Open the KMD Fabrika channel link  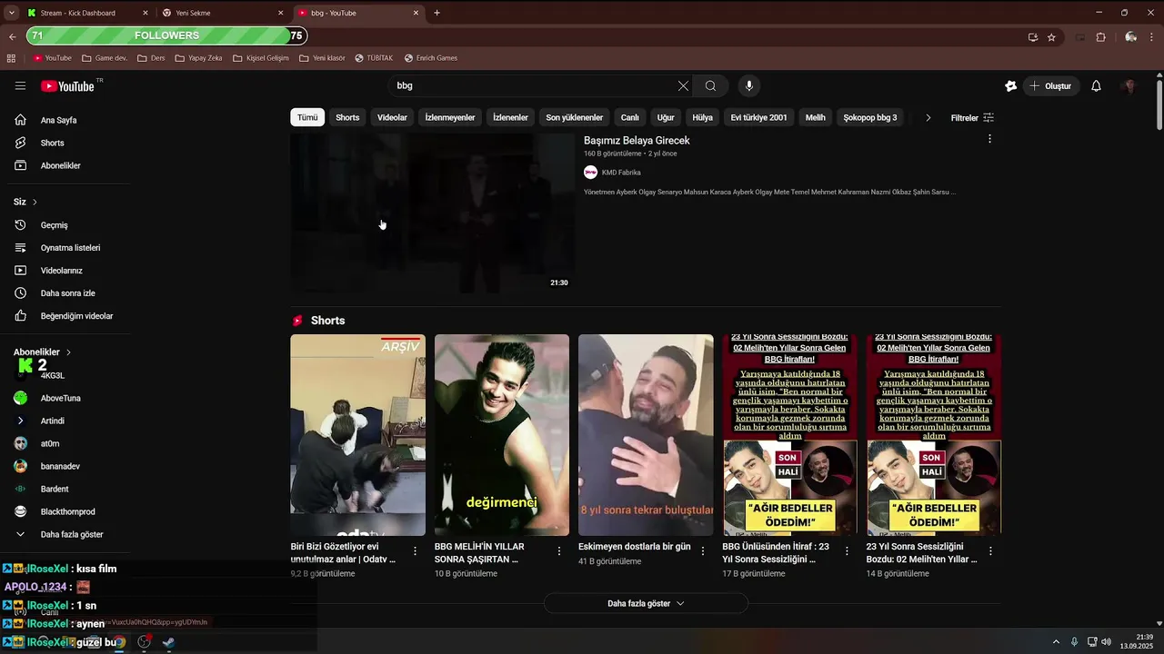click(x=621, y=173)
